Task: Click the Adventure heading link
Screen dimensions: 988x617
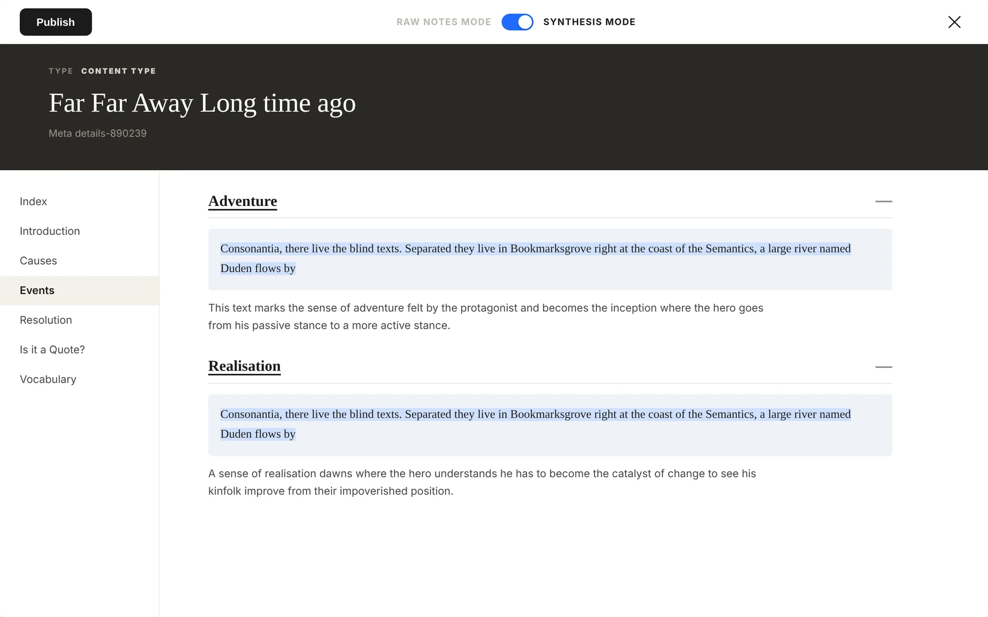Action: [x=243, y=201]
